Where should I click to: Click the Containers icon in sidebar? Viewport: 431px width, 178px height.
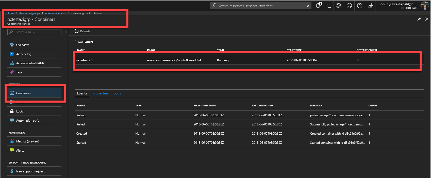(12, 93)
